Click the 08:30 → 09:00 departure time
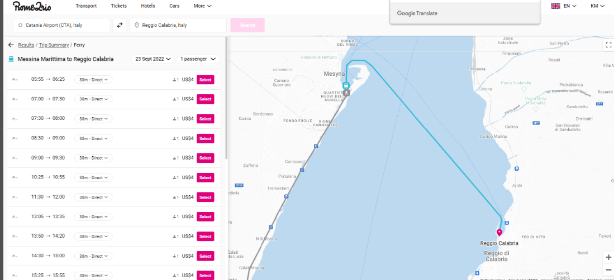 tap(48, 138)
